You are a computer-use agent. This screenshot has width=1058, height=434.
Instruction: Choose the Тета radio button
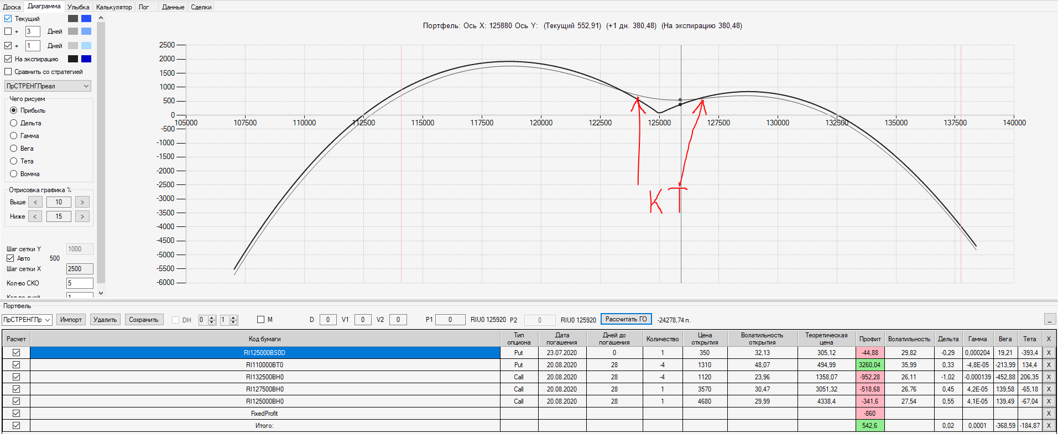point(14,161)
